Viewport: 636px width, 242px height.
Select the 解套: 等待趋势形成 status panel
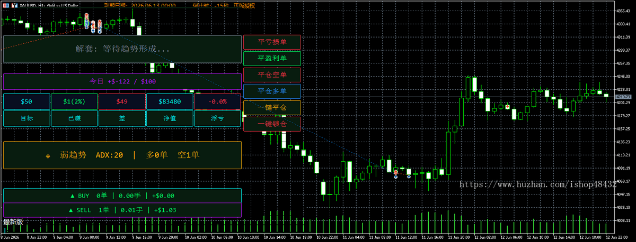(122, 49)
